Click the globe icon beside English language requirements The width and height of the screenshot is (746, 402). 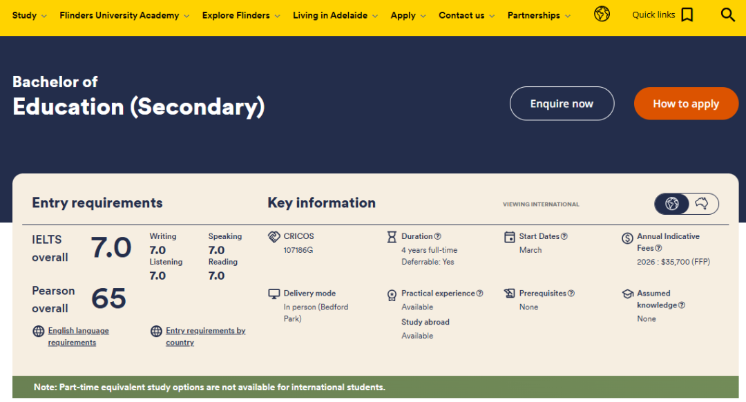39,331
